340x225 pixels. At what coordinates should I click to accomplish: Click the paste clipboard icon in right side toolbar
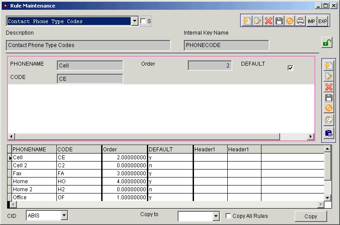click(x=329, y=133)
